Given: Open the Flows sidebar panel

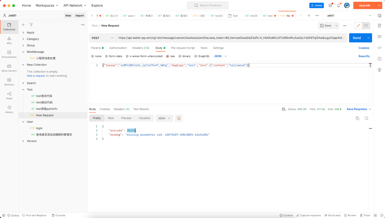Looking at the screenshot, I should point(9,96).
